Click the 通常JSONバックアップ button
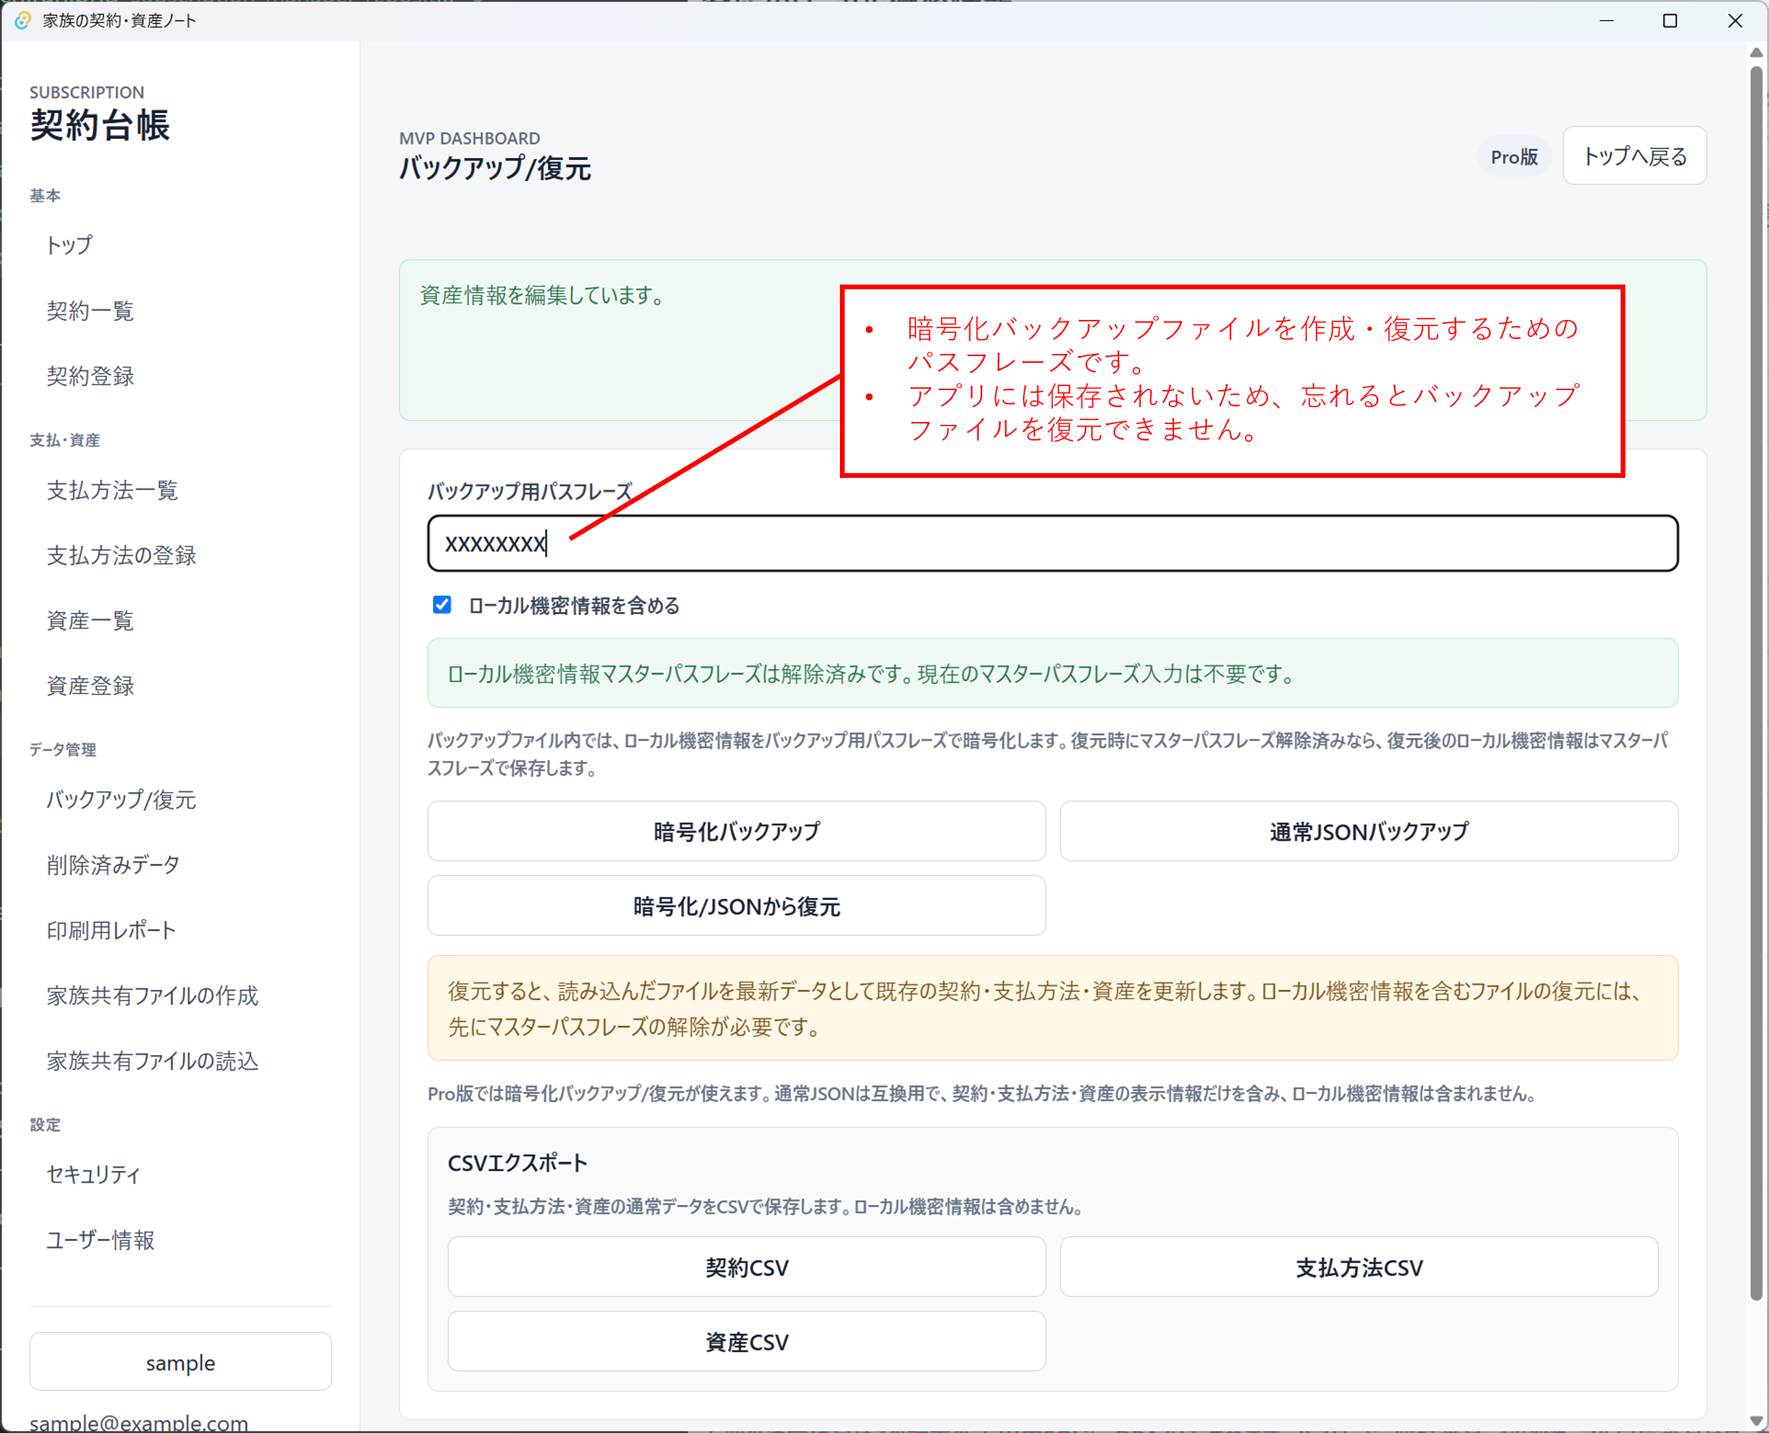 click(x=1369, y=831)
